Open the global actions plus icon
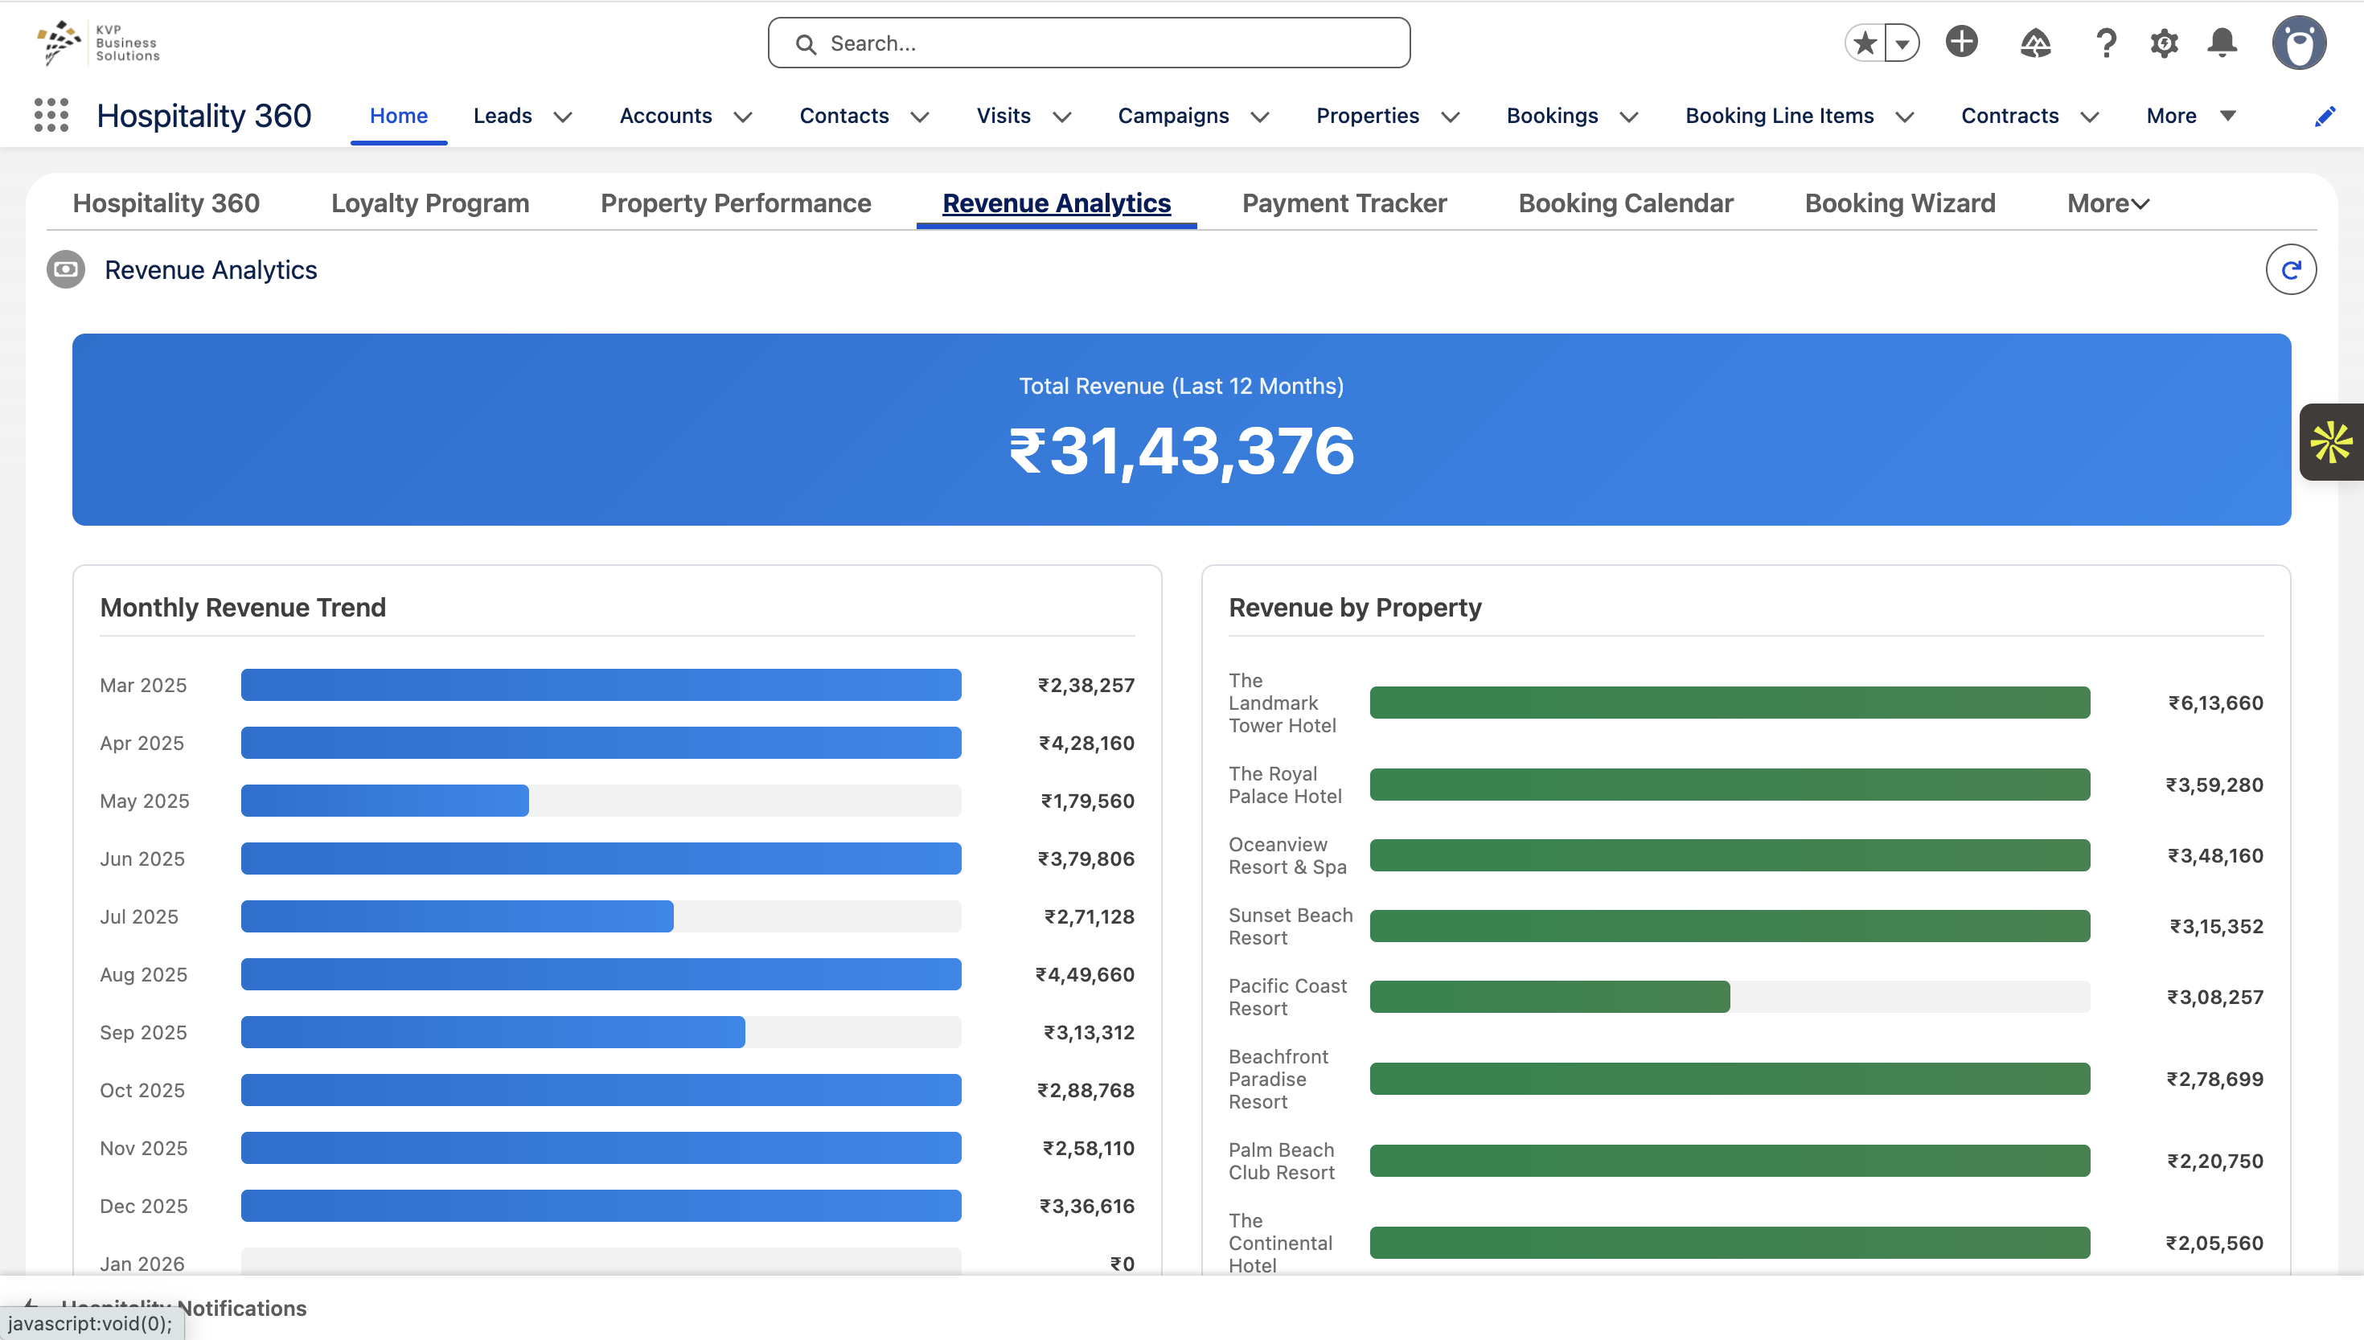This screenshot has width=2364, height=1340. pyautogui.click(x=1962, y=43)
